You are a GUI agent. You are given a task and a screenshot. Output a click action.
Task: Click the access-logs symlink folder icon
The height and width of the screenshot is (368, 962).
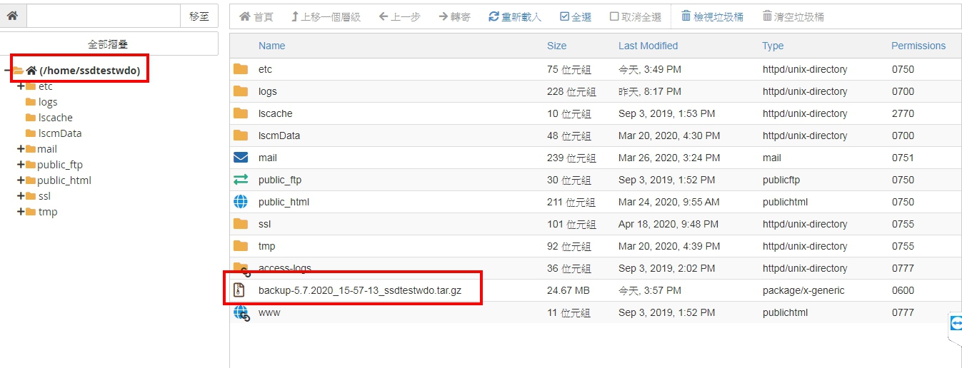(241, 268)
